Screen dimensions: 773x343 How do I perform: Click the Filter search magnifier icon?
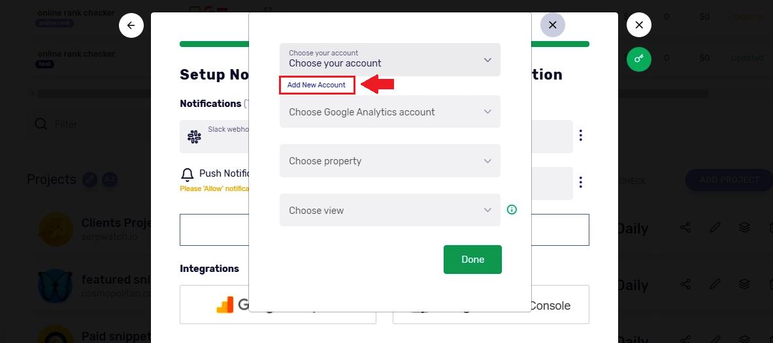(x=41, y=124)
